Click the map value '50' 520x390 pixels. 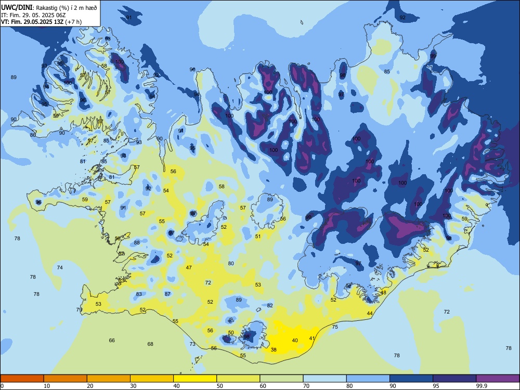point(231,333)
